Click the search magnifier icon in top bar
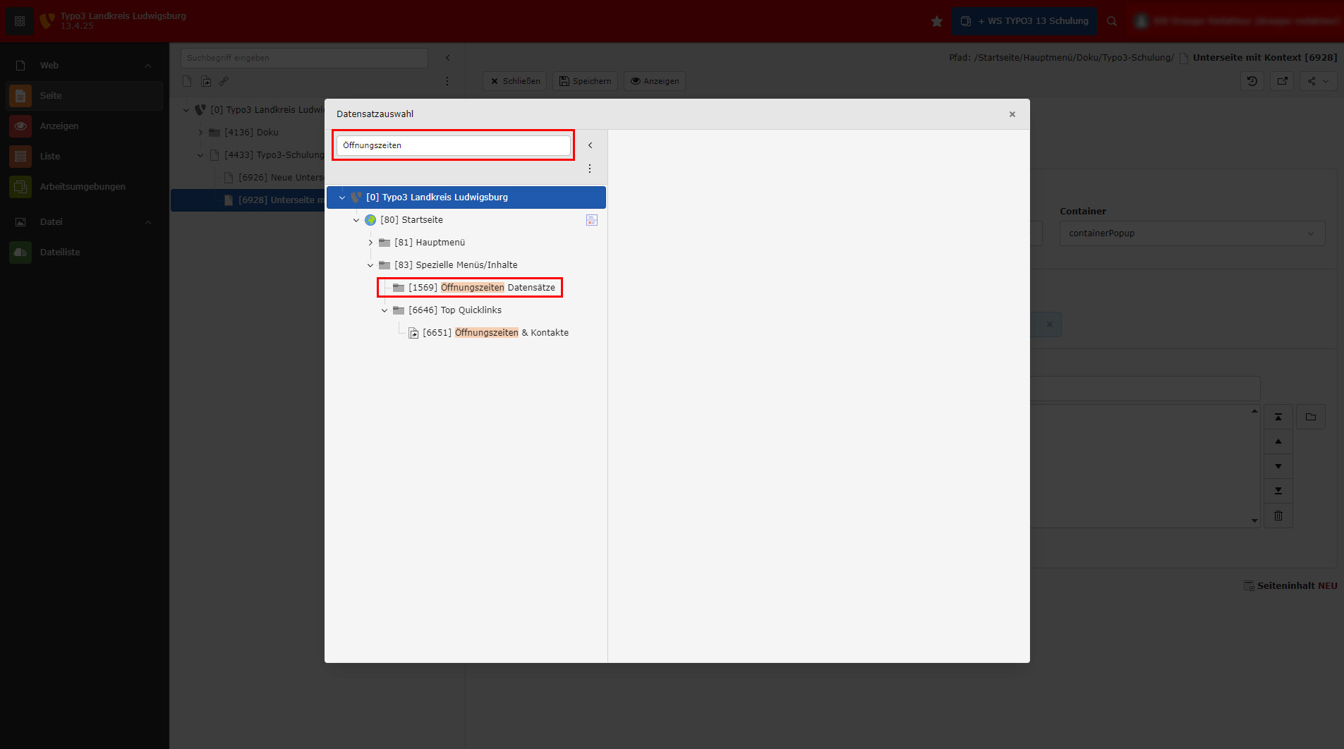Screen dimensions: 1344x749 [x=1112, y=21]
